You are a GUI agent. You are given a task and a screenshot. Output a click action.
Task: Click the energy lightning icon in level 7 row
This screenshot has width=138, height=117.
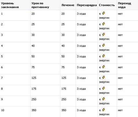click(103, 77)
